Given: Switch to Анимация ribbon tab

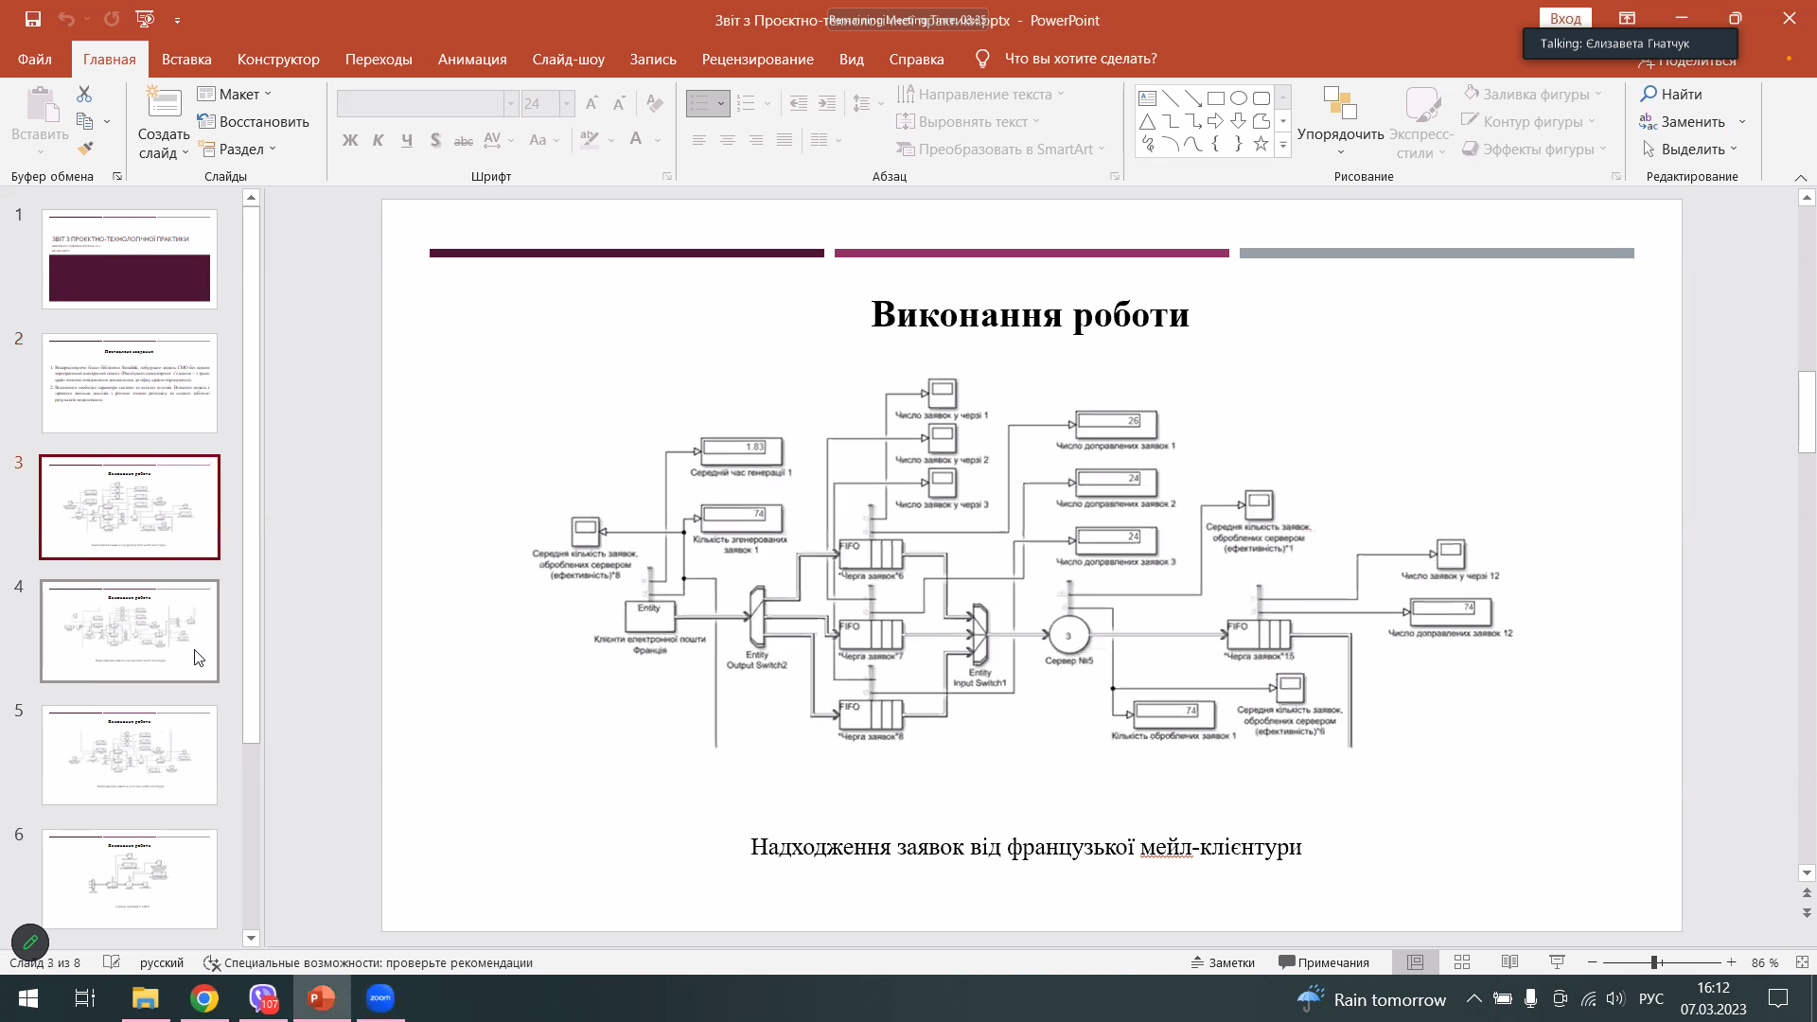Looking at the screenshot, I should tap(472, 59).
